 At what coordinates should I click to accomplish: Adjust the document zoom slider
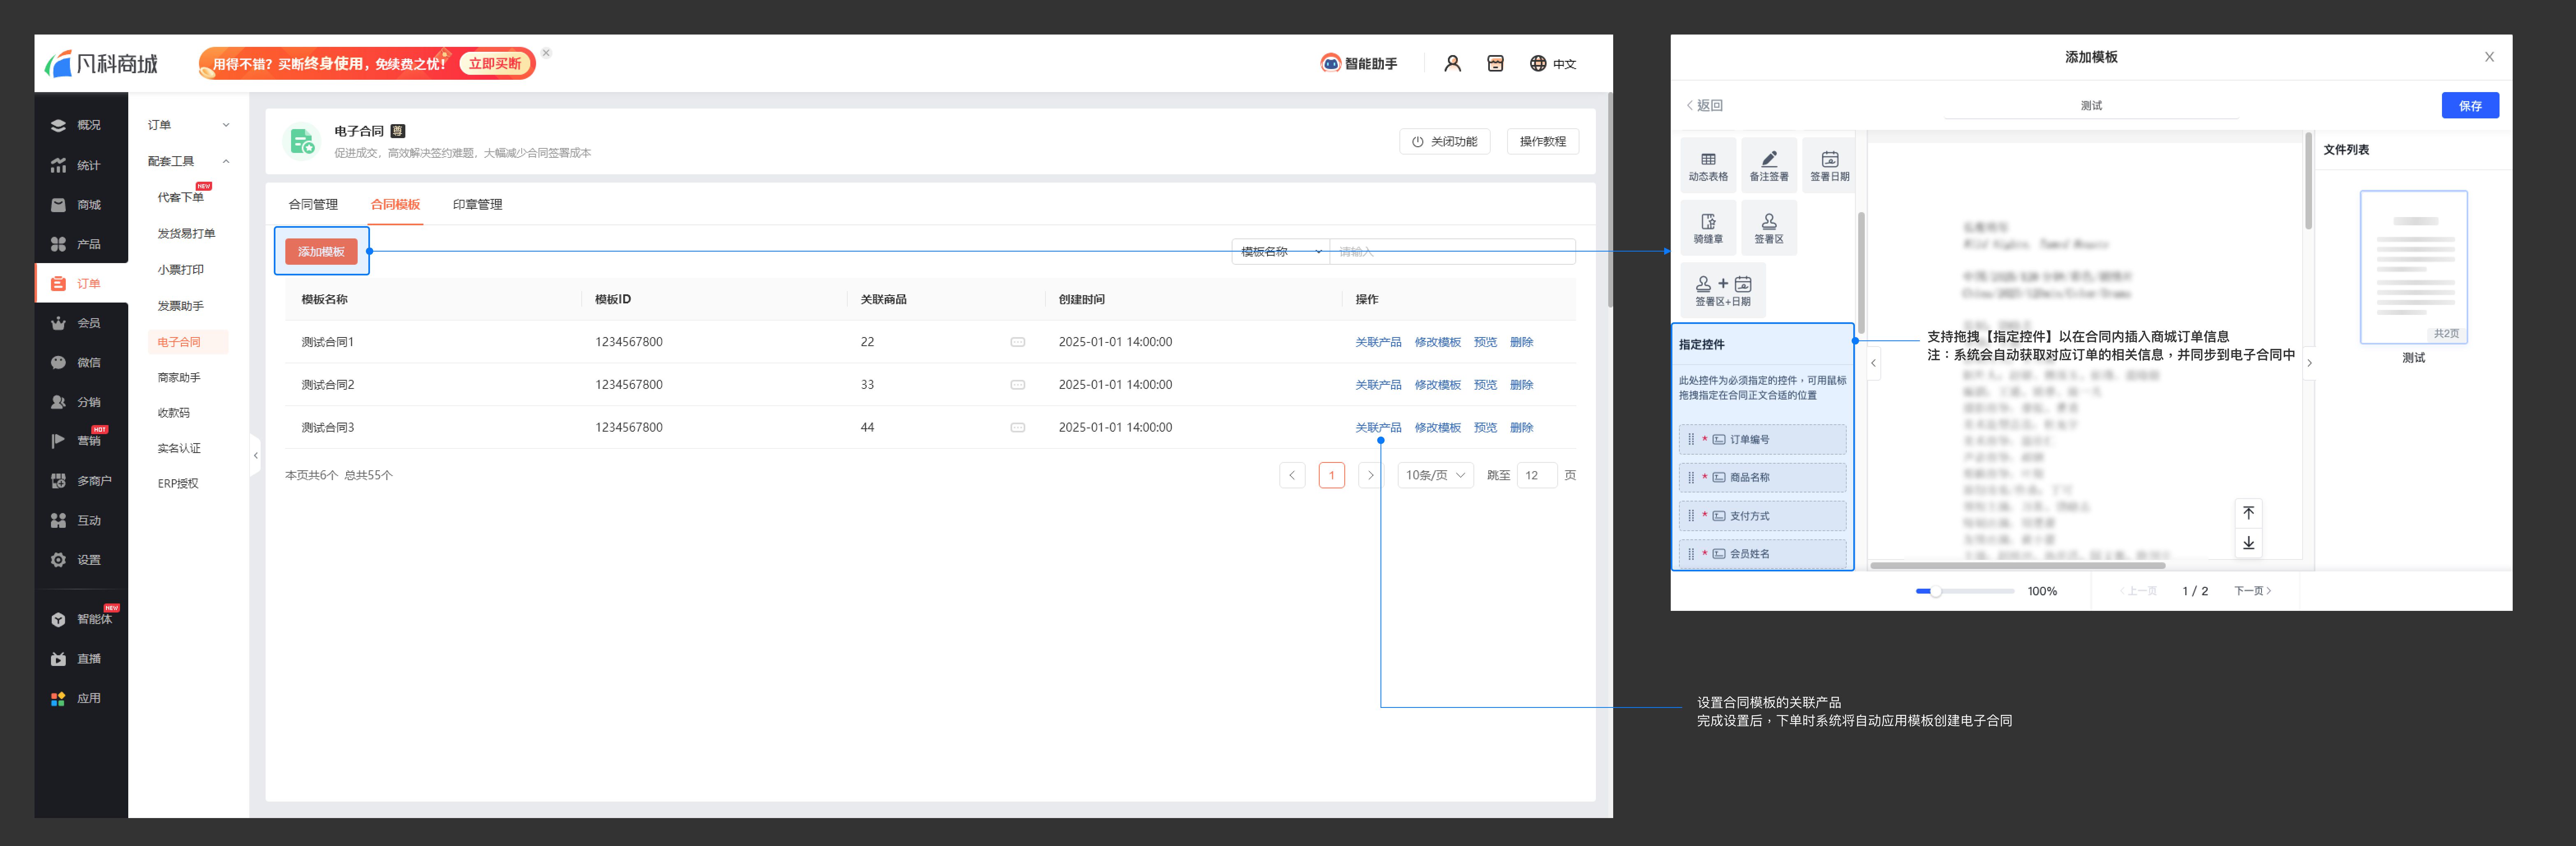1935,591
